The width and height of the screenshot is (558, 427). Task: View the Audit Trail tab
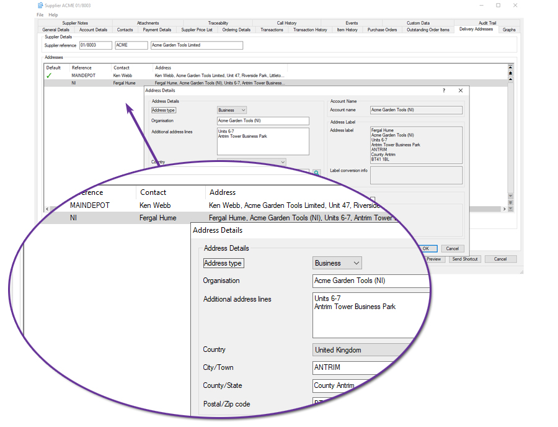click(487, 23)
